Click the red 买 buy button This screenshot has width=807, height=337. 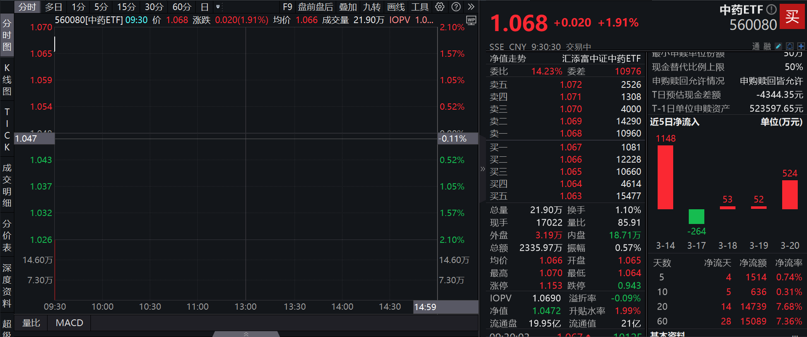click(x=792, y=16)
